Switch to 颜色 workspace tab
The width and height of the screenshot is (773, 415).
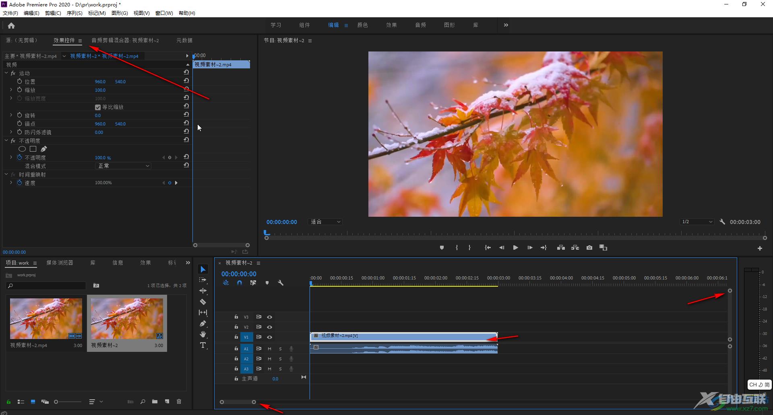(362, 25)
